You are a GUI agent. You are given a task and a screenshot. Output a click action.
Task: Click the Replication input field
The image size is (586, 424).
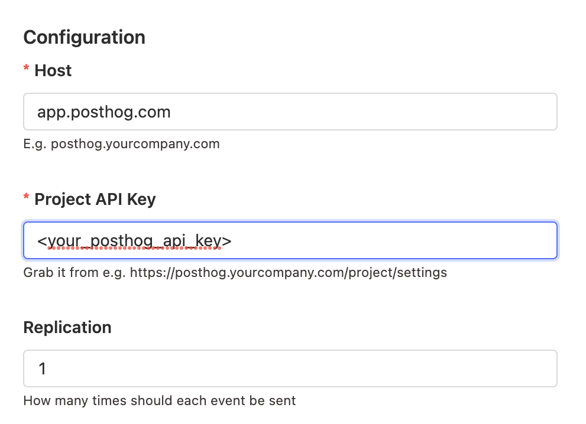290,368
